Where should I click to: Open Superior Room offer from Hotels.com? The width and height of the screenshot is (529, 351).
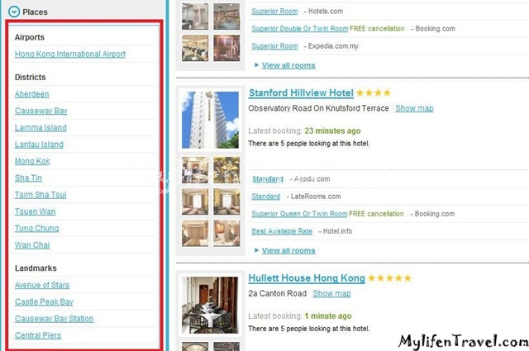[274, 11]
